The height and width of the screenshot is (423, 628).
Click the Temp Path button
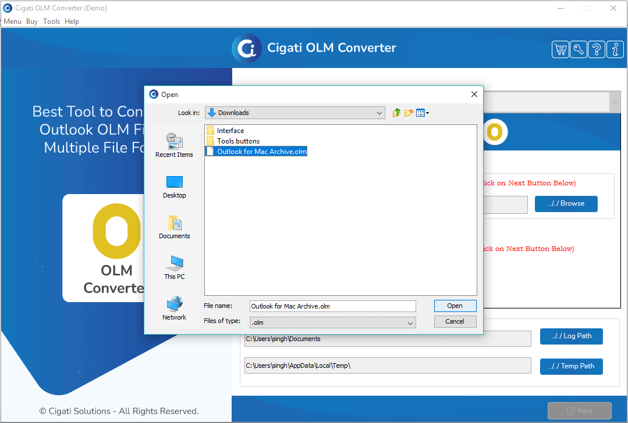[571, 366]
